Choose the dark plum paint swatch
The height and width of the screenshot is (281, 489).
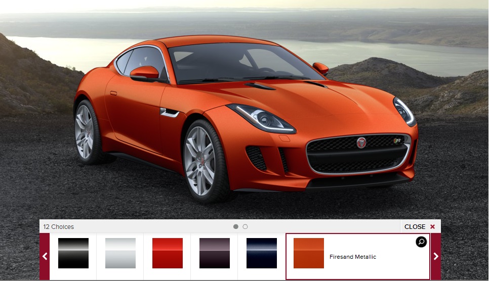point(215,253)
